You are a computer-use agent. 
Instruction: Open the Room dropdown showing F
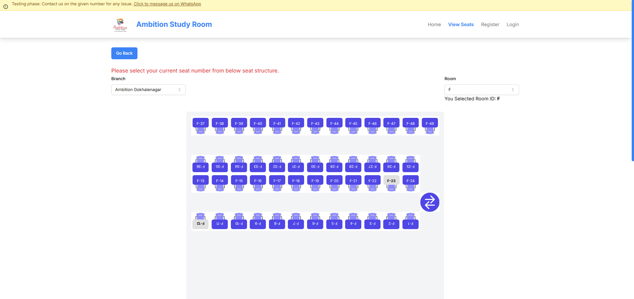tap(481, 90)
